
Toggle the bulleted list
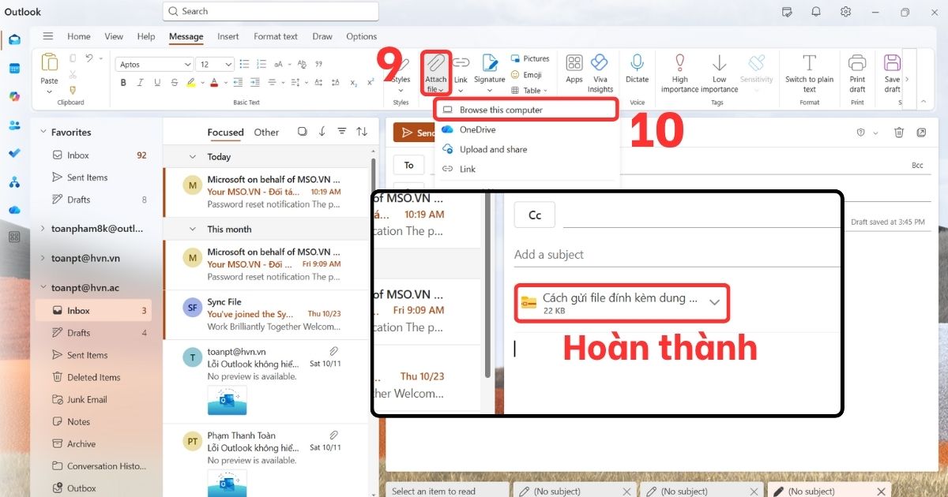pos(243,64)
